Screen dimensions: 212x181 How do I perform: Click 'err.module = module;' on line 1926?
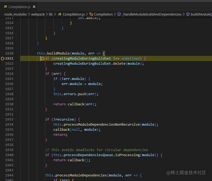[82, 84]
